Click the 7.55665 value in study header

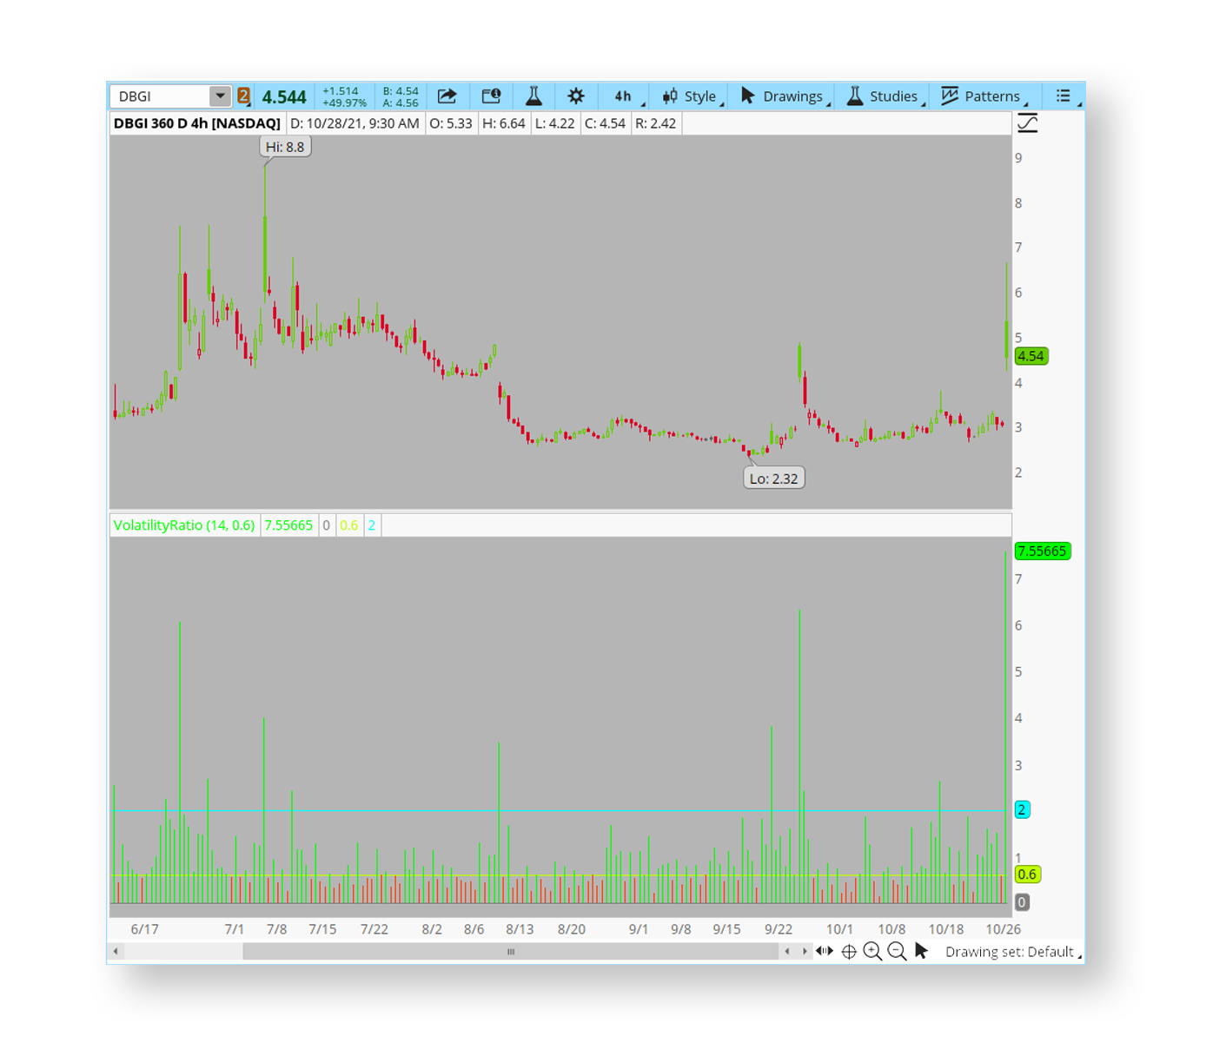tap(288, 525)
